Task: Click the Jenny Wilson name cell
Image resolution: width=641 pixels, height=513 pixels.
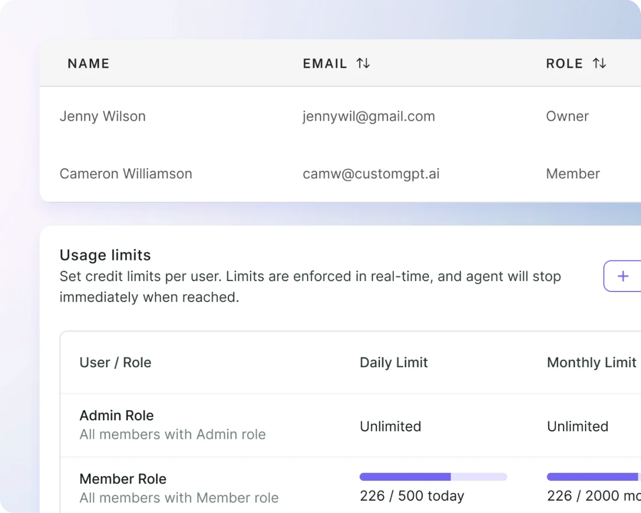Action: [103, 116]
